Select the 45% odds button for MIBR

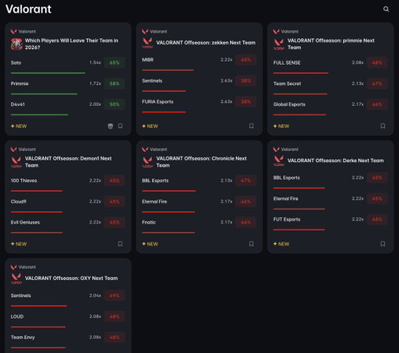tap(245, 60)
